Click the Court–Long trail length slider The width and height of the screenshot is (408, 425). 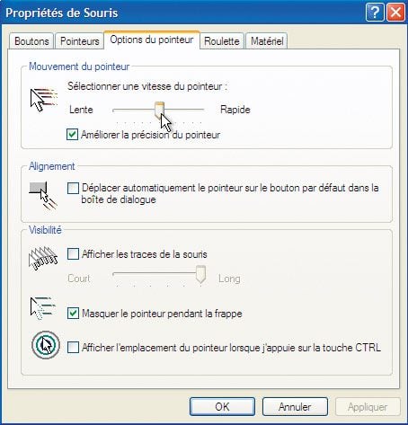tap(159, 275)
